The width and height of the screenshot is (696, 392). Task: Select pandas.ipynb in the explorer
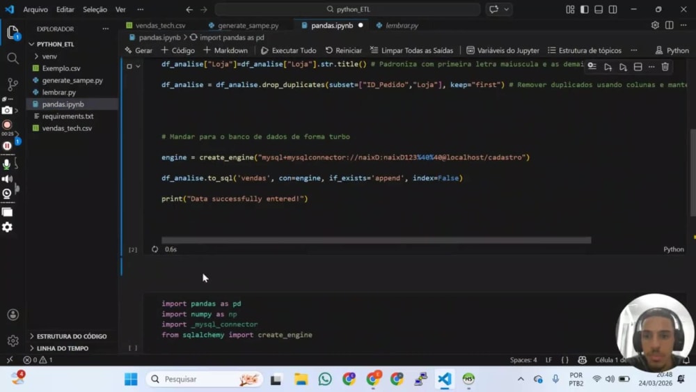coord(63,104)
